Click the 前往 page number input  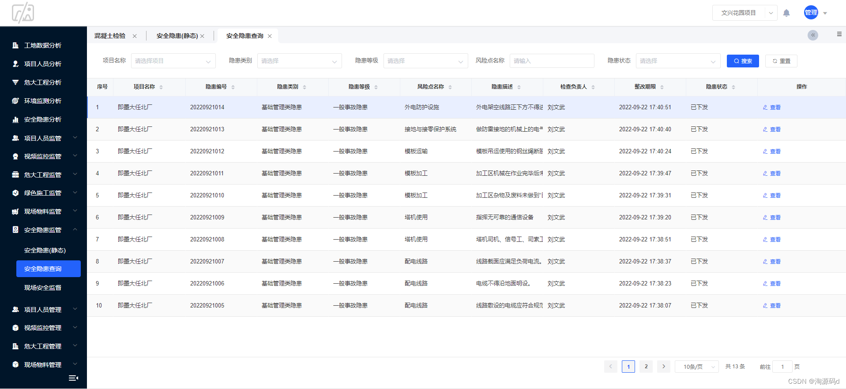782,367
